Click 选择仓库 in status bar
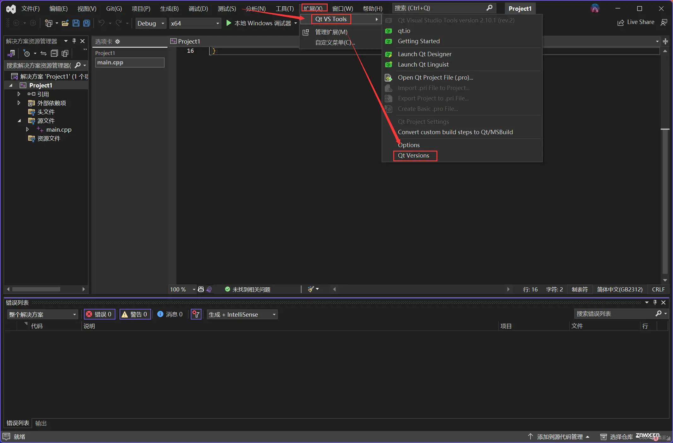 pos(617,437)
